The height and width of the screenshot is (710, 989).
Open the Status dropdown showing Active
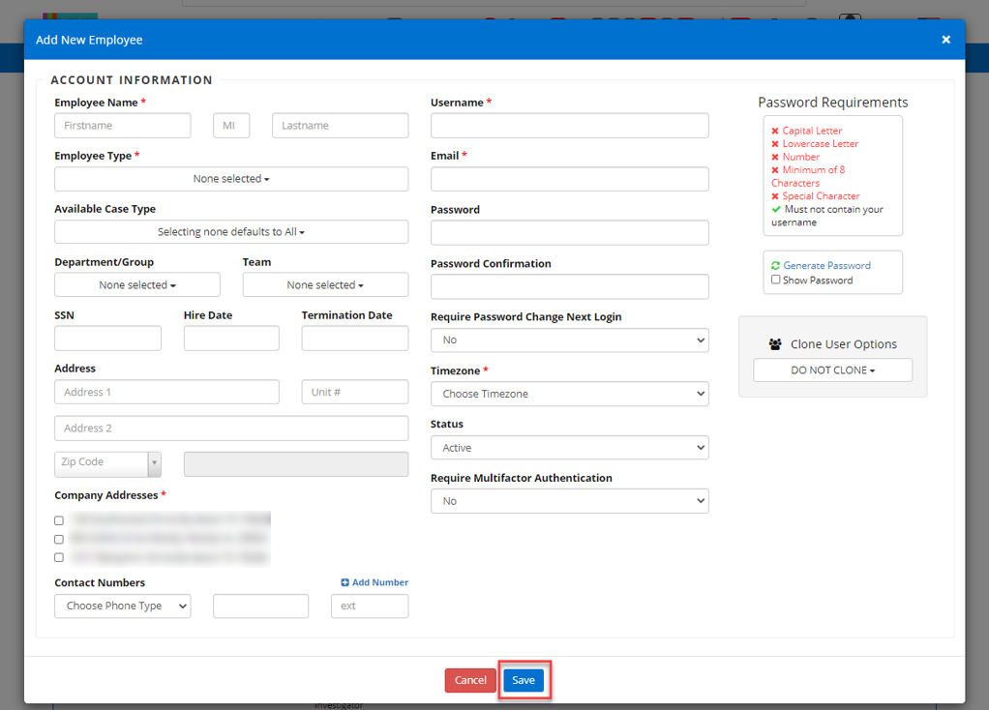coord(570,448)
